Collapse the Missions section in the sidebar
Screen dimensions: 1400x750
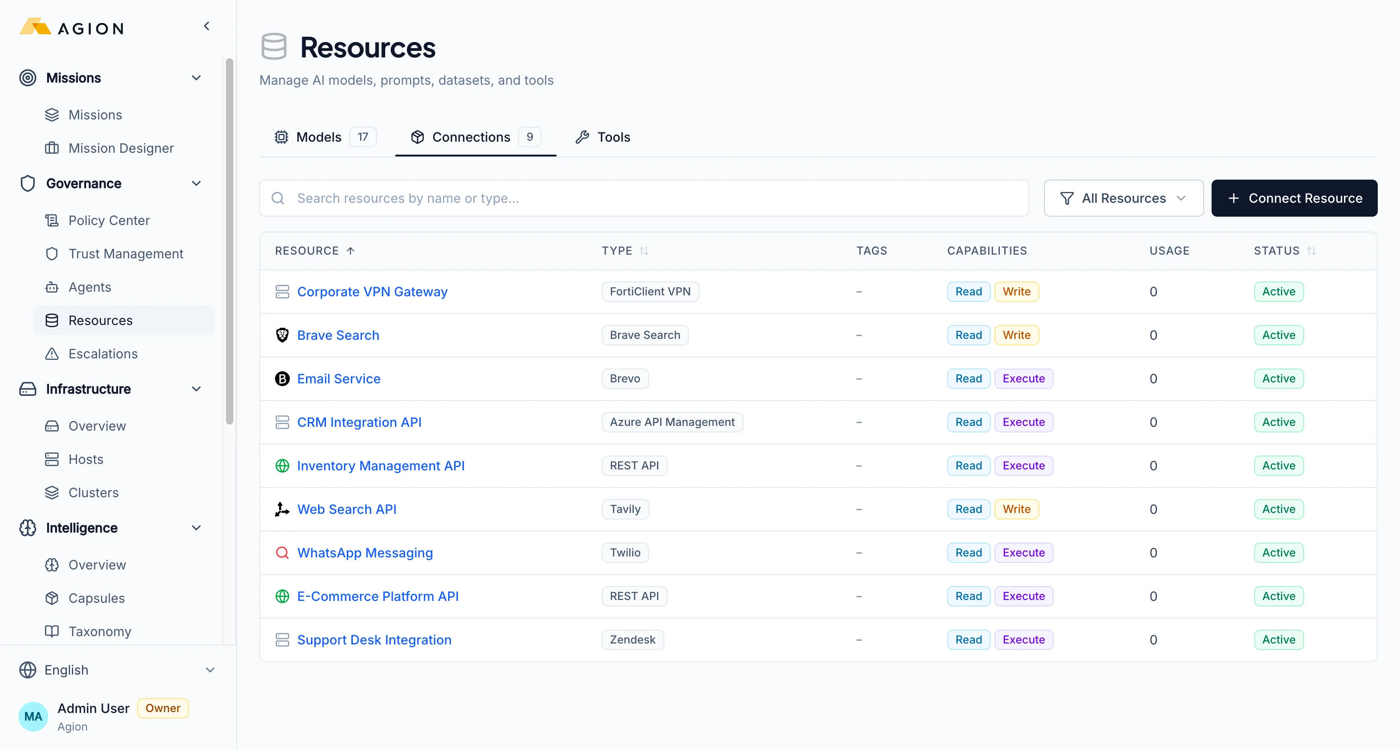pos(196,77)
